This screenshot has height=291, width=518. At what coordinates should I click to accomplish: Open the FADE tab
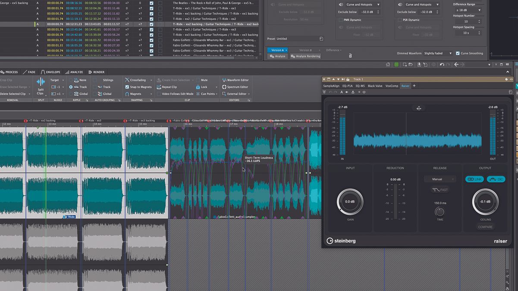(x=29, y=72)
